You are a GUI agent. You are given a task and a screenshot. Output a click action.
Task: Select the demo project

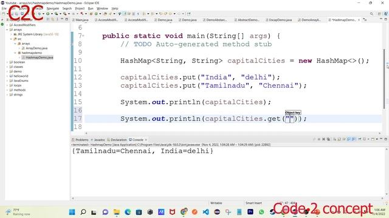pyautogui.click(x=18, y=71)
